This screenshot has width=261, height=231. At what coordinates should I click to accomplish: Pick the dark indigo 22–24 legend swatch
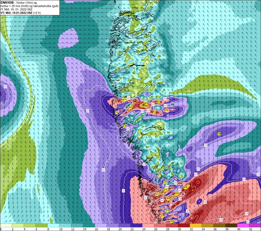[x=137, y=225]
